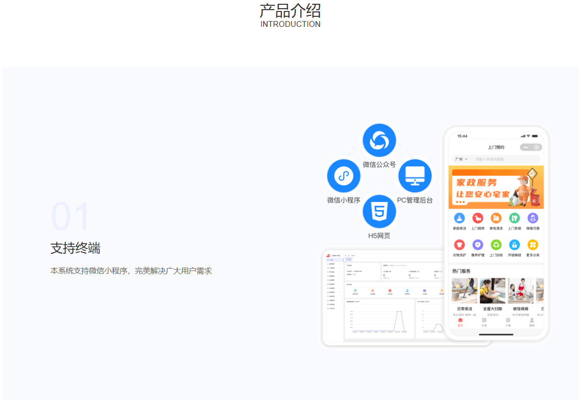Expand the 广州 city dropdown
Viewport: 580px width, 400px height.
461,159
